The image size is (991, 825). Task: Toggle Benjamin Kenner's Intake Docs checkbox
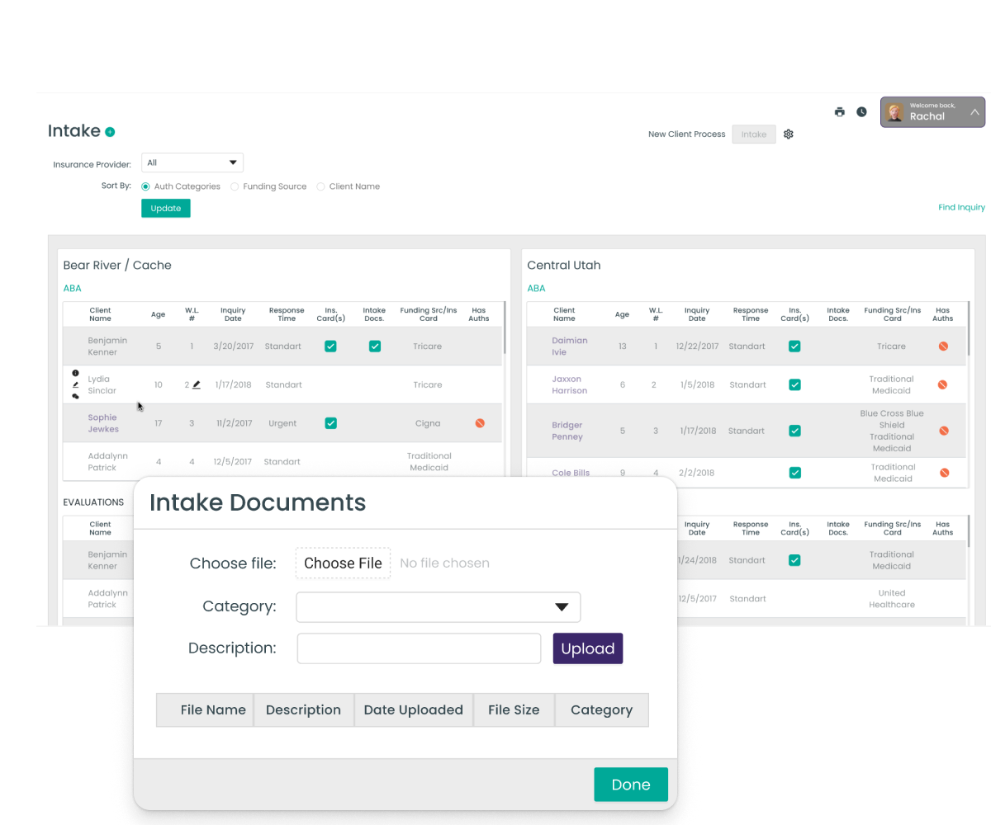coord(375,346)
